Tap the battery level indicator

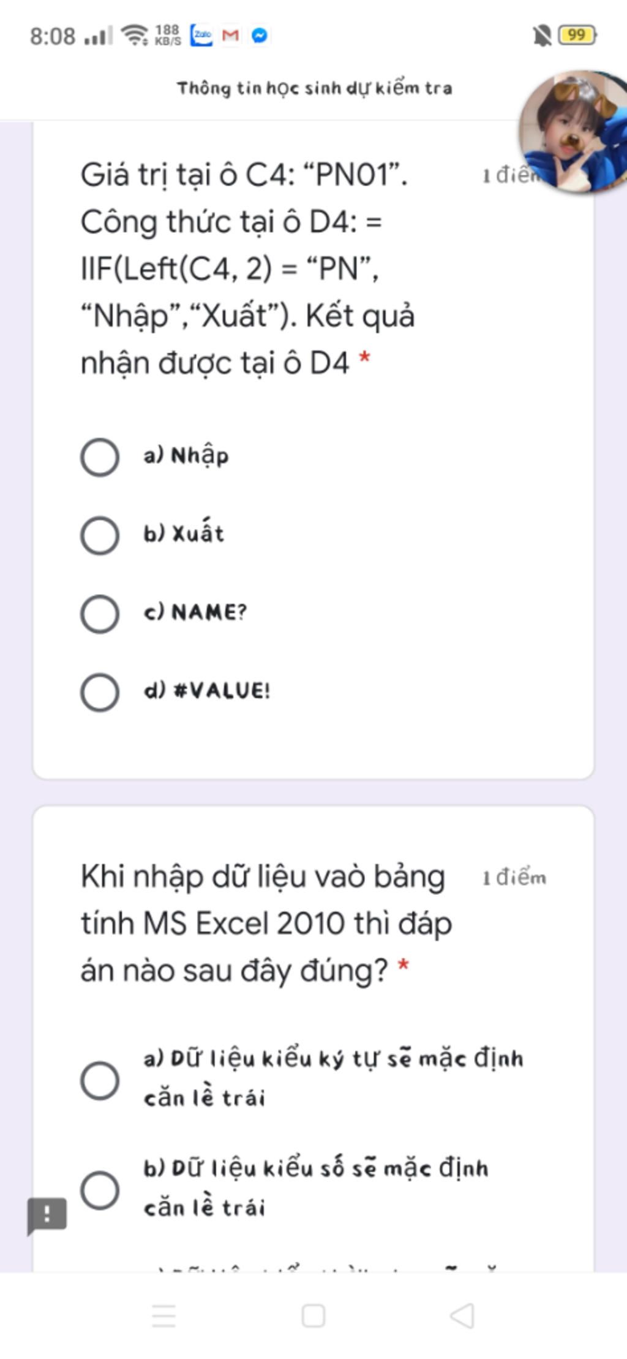pyautogui.click(x=577, y=35)
